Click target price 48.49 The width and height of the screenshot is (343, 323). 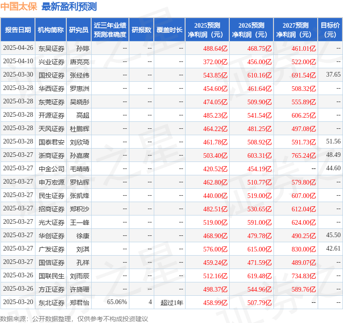click(x=333, y=155)
